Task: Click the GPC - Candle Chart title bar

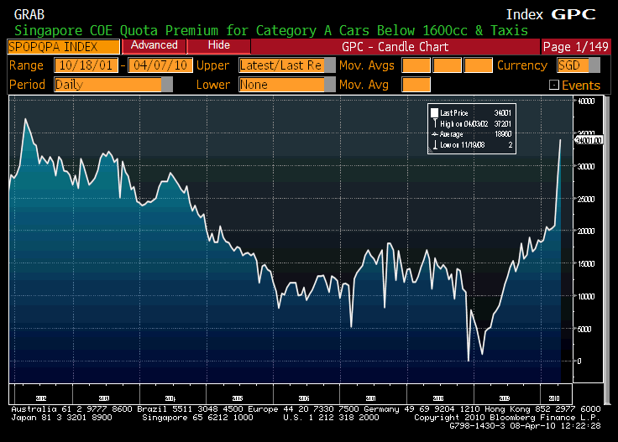Action: click(x=395, y=47)
